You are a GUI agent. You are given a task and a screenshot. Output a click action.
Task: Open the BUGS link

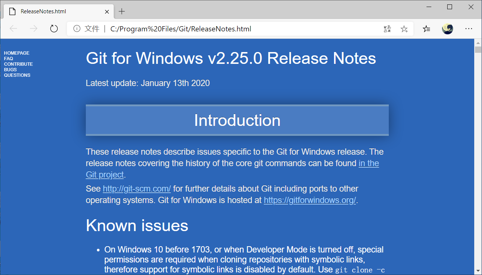click(10, 69)
